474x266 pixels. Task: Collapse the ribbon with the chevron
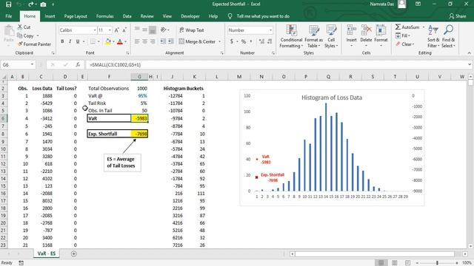[x=469, y=53]
